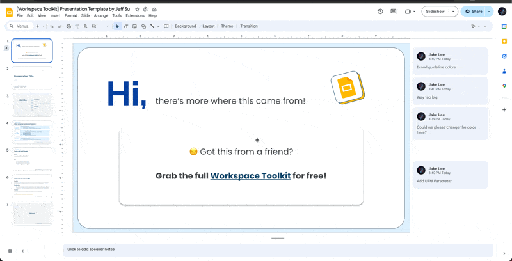The width and height of the screenshot is (512, 261).
Task: Open the Insert menu
Action: pos(55,15)
